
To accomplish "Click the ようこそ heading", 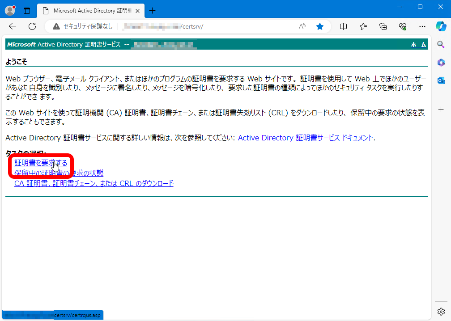I will tap(16, 62).
